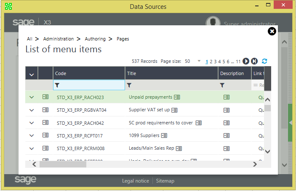Click the Authoring breadcrumb
Image resolution: width=296 pixels, height=191 pixels.
(95, 39)
